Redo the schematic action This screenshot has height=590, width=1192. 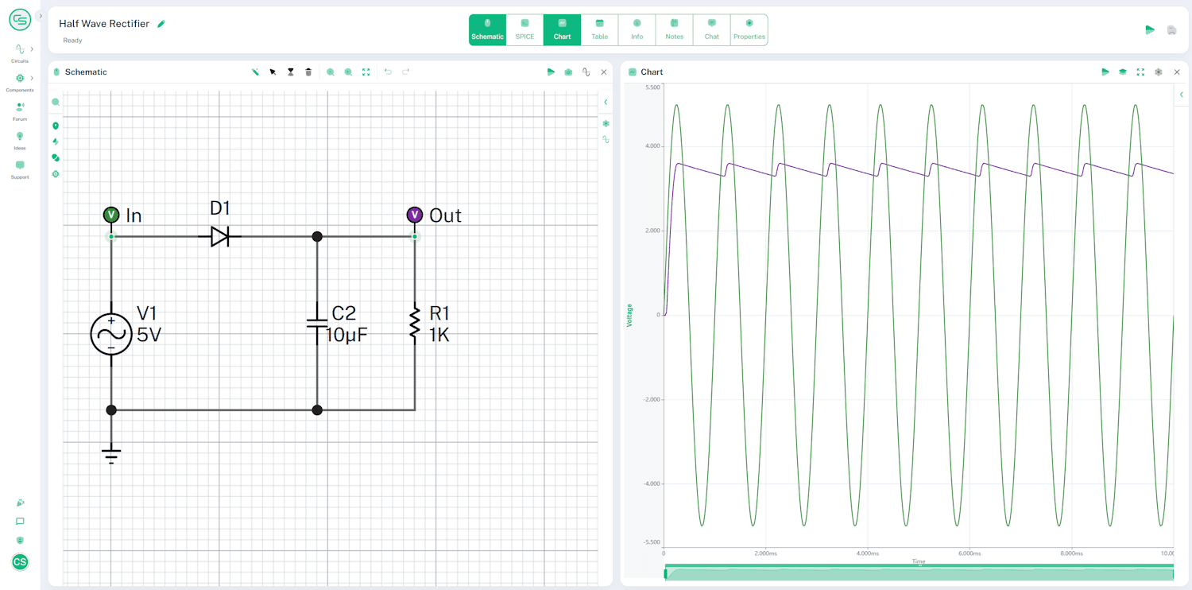tap(405, 72)
